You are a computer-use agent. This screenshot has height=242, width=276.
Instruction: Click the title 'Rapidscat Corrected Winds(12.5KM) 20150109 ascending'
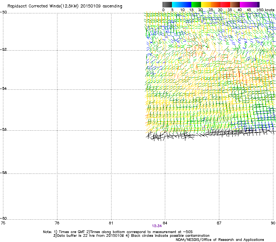click(65, 6)
